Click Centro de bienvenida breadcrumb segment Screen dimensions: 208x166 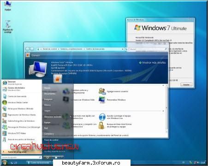[95, 49]
